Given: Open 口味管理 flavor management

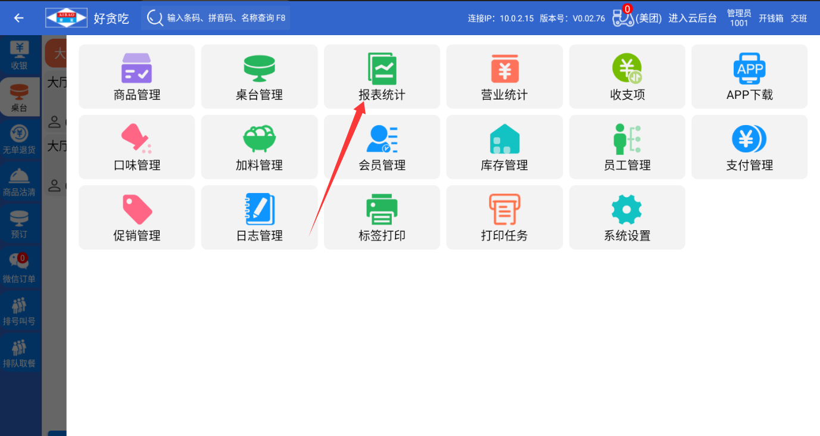Looking at the screenshot, I should (x=137, y=140).
